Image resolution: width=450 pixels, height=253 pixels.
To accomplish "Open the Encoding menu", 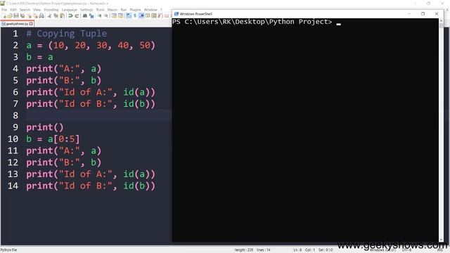I will (x=51, y=10).
